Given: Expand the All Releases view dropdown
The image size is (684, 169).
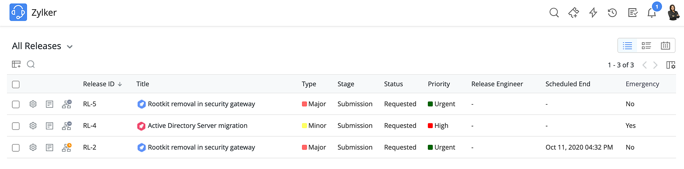Looking at the screenshot, I should tap(70, 47).
